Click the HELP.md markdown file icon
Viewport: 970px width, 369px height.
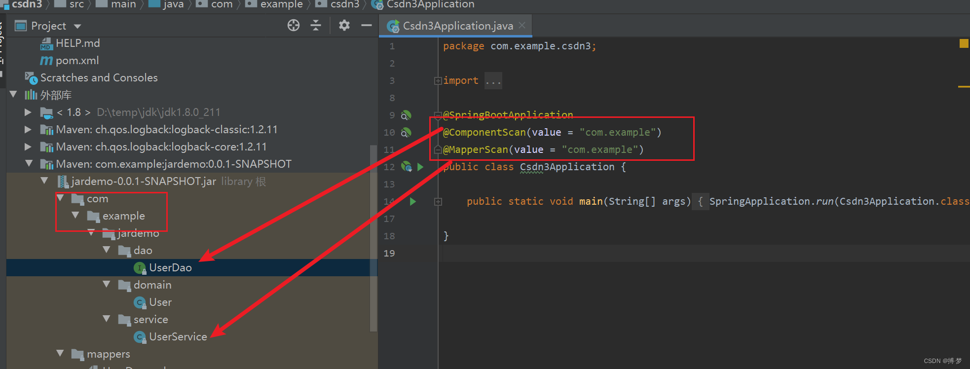(x=46, y=44)
